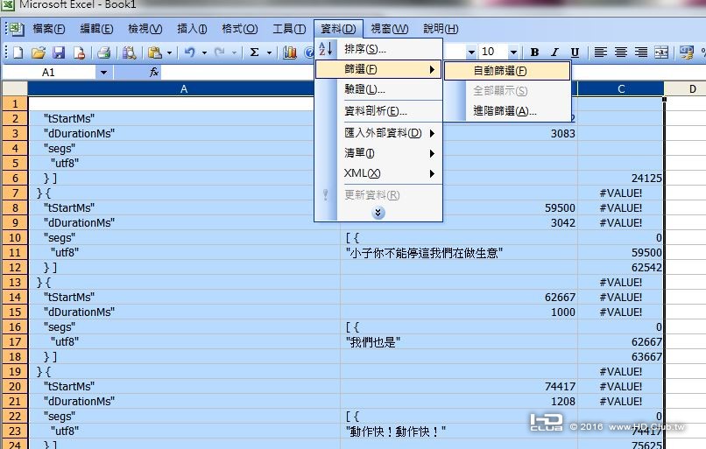
Task: Open the 工具(T) menu
Action: tap(289, 29)
